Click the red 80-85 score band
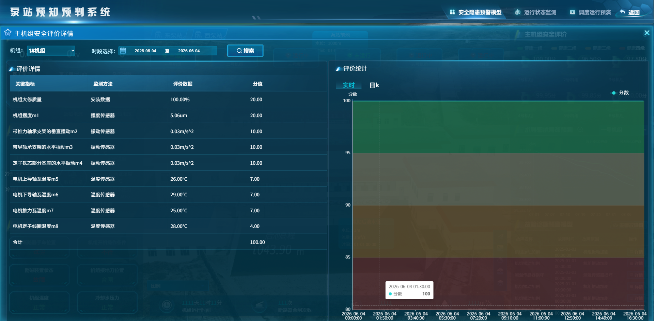 click(x=498, y=283)
